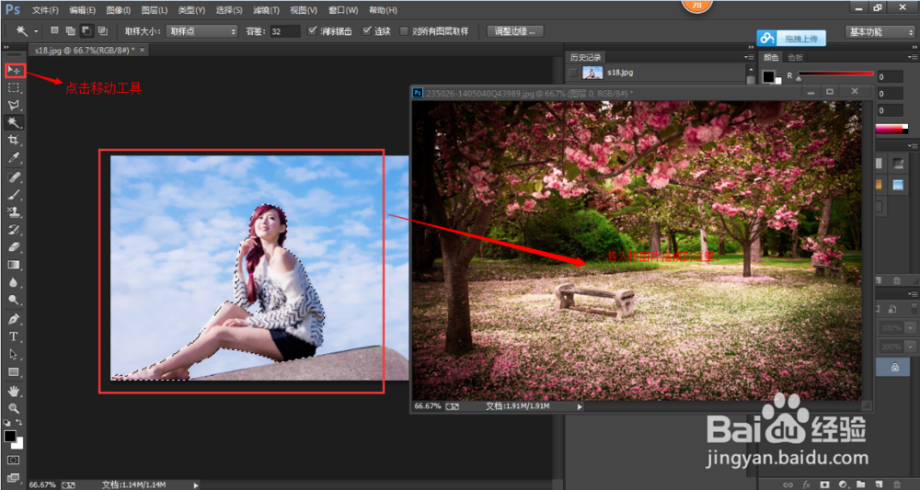Image resolution: width=920 pixels, height=490 pixels.
Task: Click the link layers icon
Action: point(788,484)
